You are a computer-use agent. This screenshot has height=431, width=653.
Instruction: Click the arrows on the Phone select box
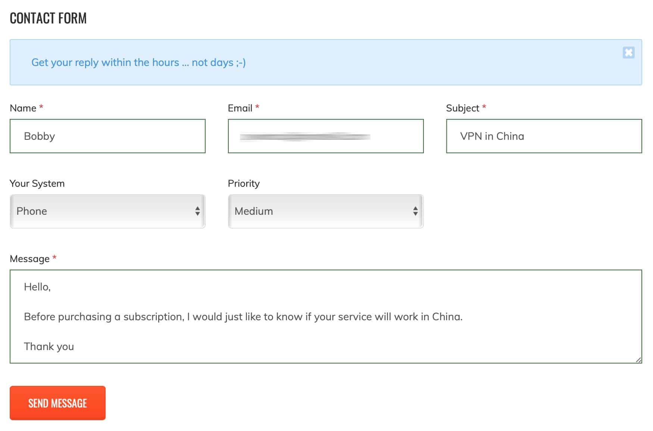197,211
